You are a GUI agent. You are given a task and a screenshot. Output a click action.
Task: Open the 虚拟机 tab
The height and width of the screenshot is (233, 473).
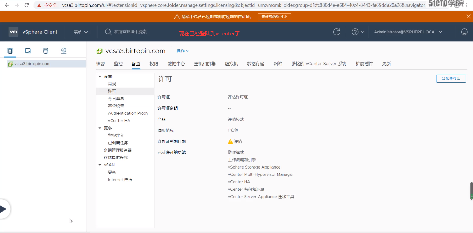coord(231,64)
